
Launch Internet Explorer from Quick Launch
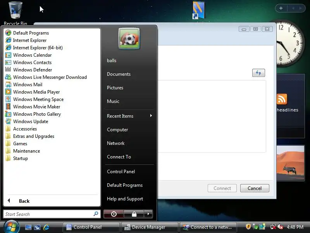pyautogui.click(x=46, y=227)
